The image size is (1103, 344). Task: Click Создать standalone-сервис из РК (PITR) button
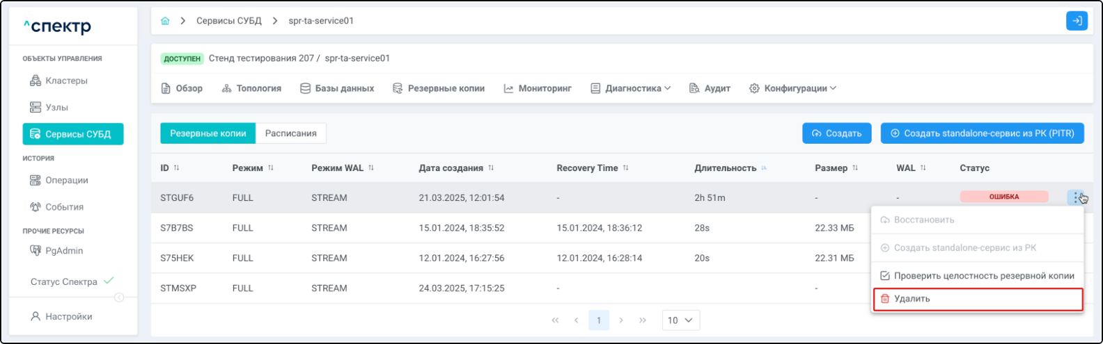982,133
